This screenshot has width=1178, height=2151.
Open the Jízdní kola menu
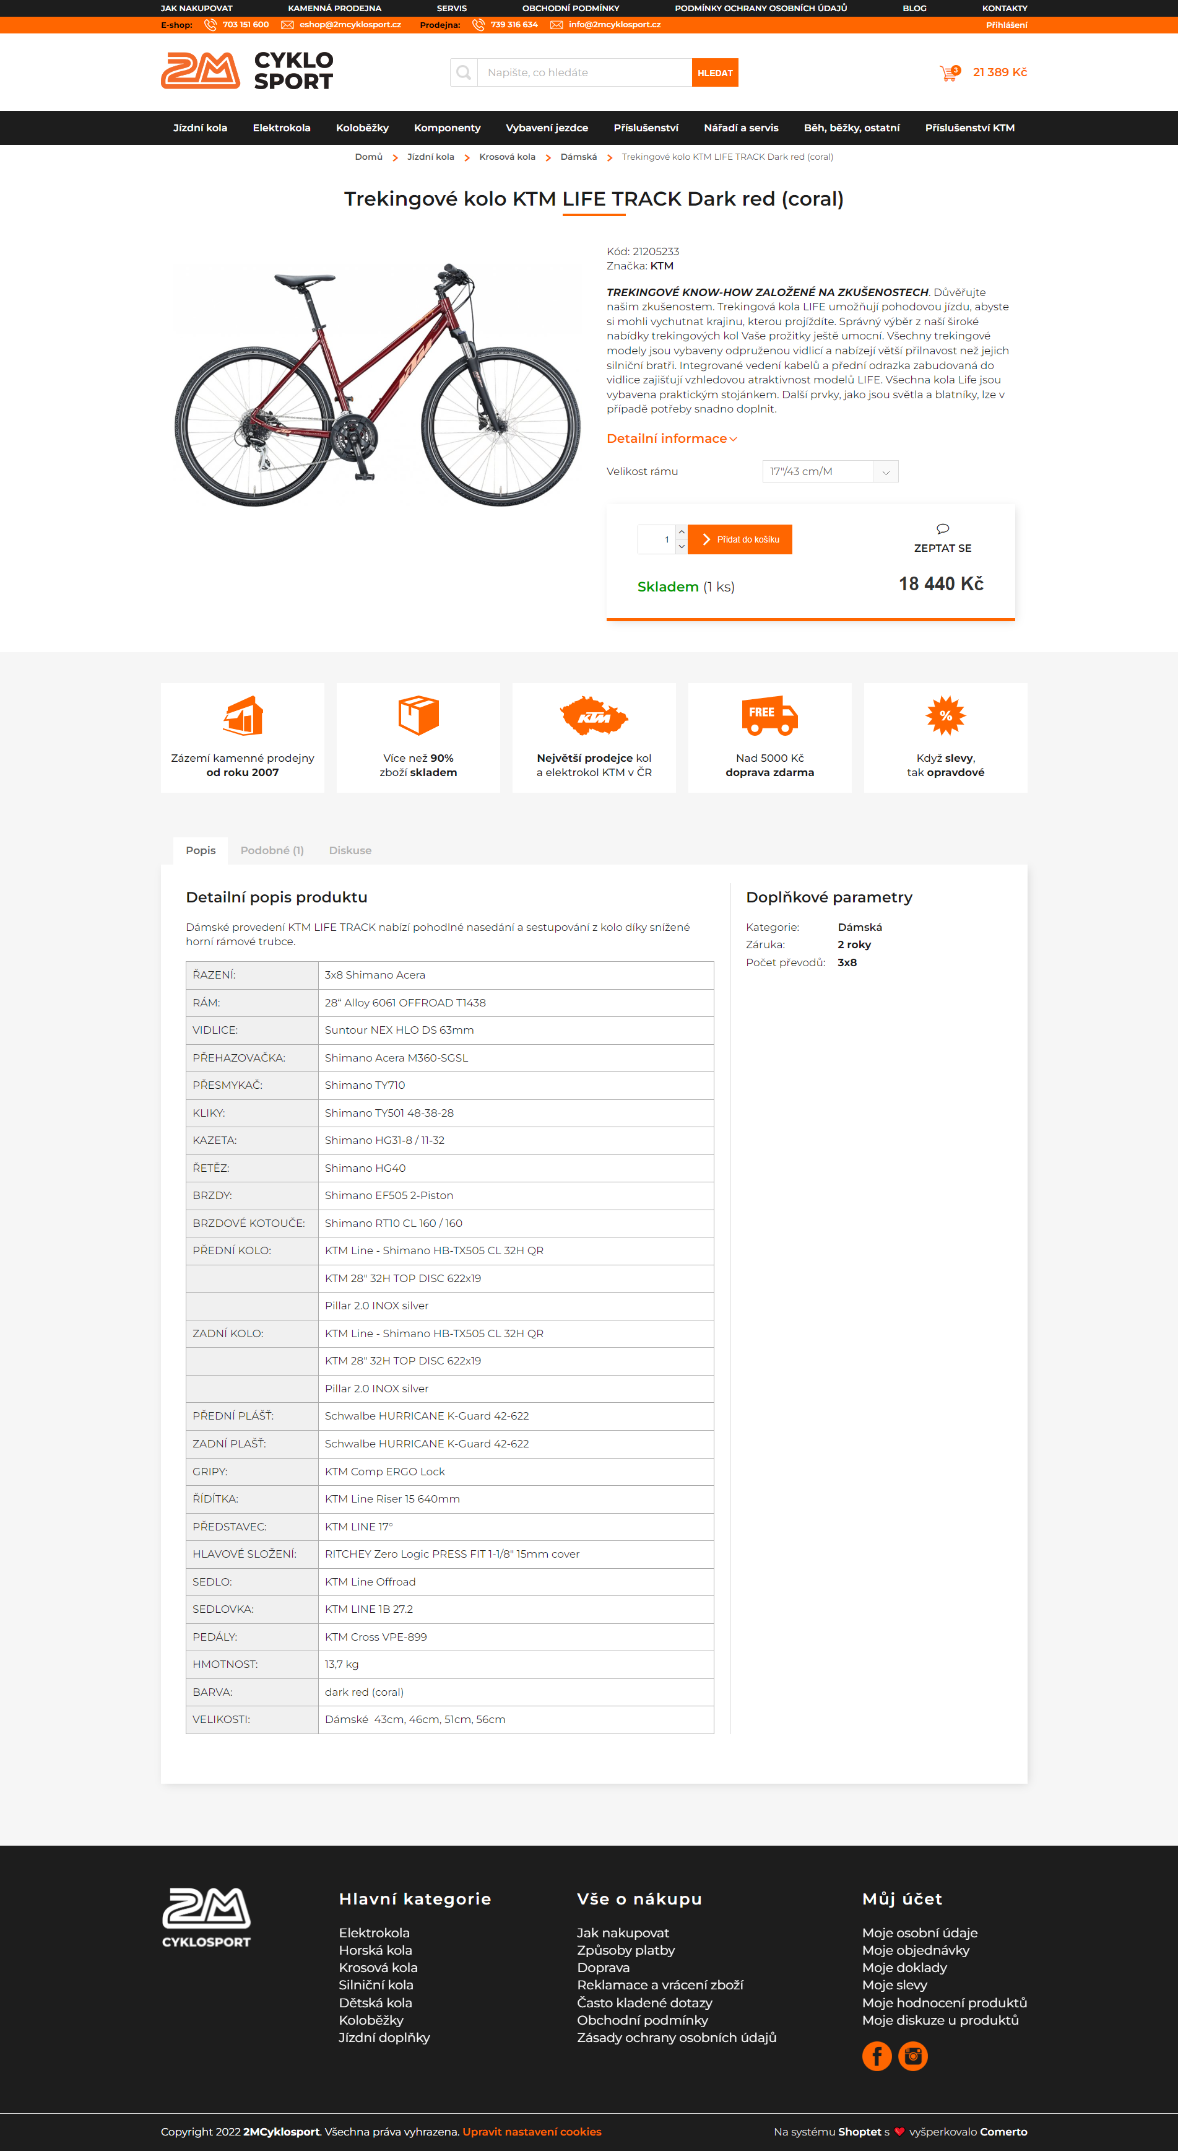tap(201, 128)
